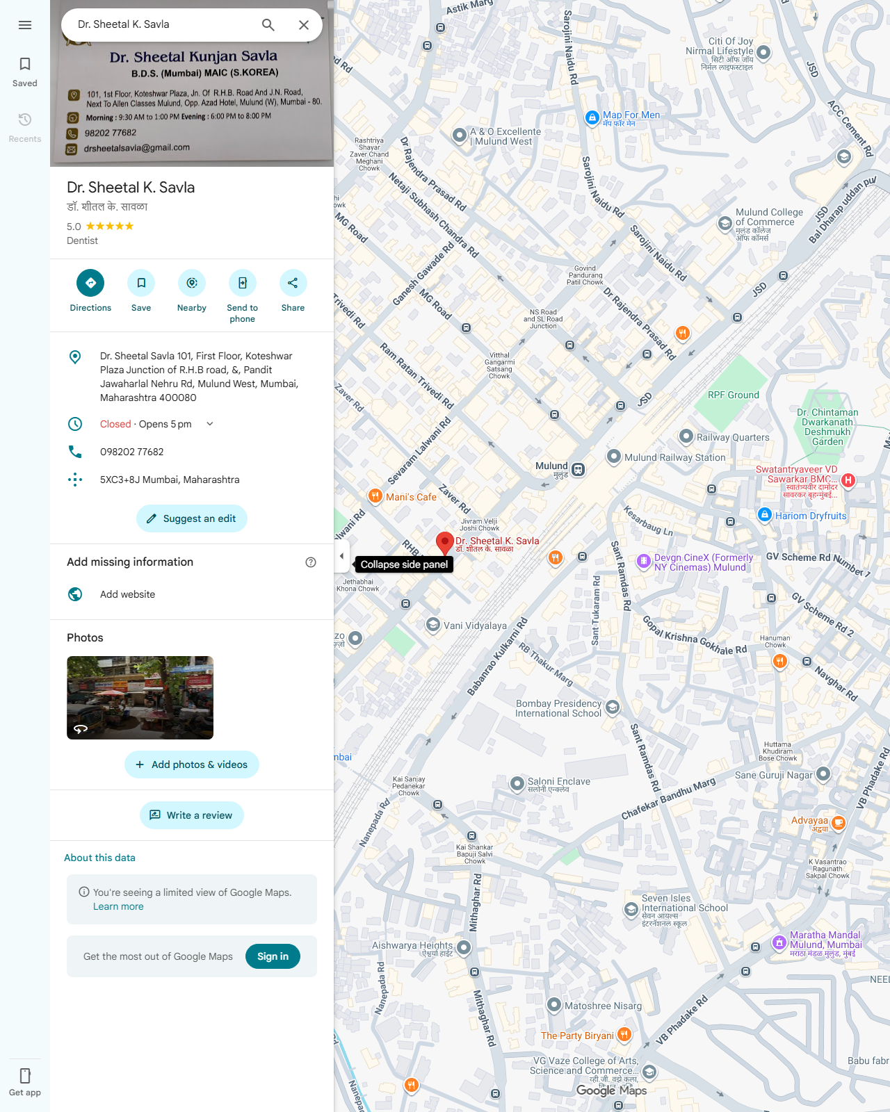Click Seven Isles International School marker

(x=631, y=909)
